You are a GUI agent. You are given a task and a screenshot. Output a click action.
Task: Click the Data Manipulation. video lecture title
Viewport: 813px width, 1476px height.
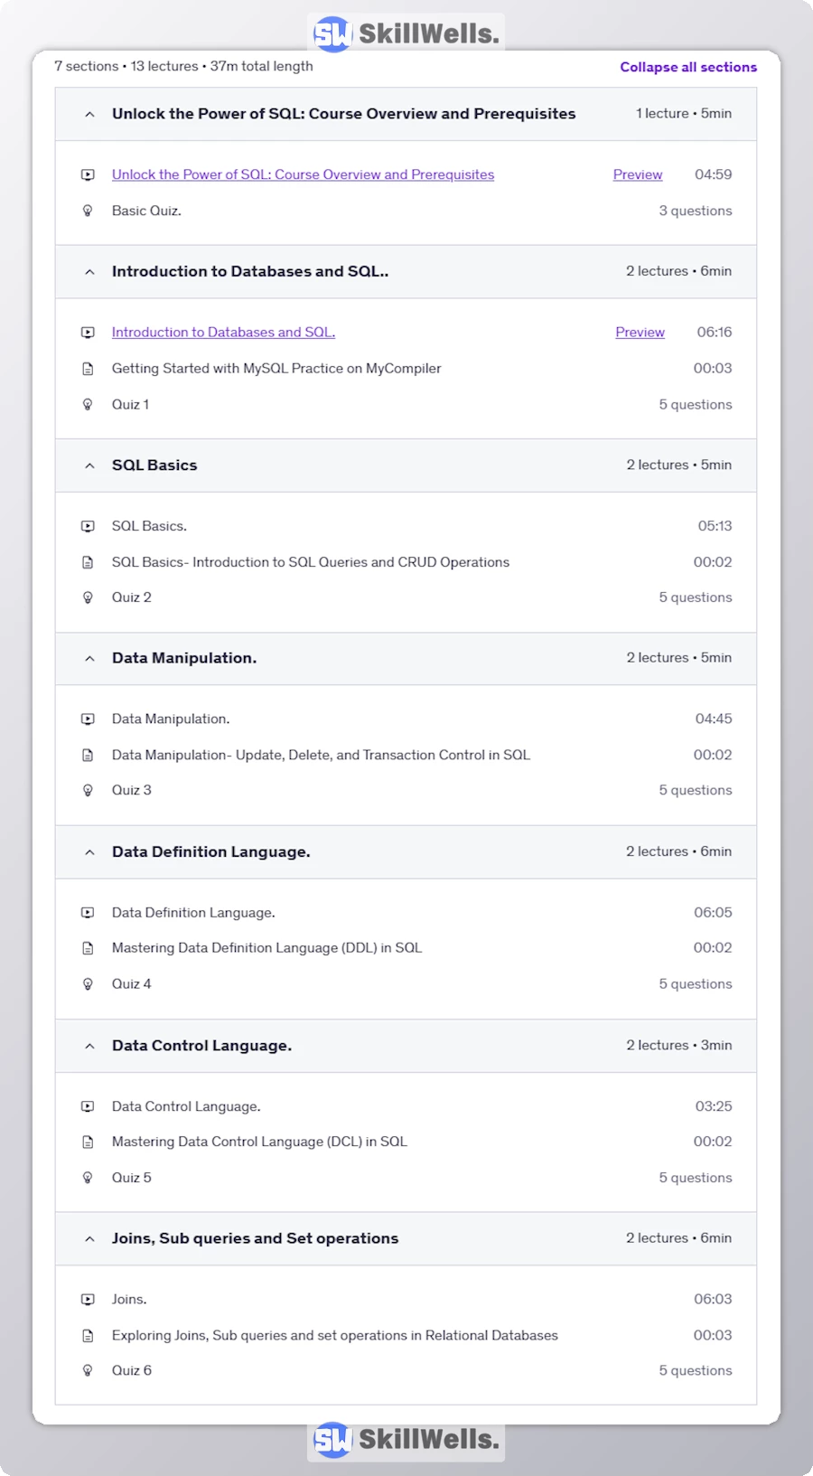click(171, 719)
